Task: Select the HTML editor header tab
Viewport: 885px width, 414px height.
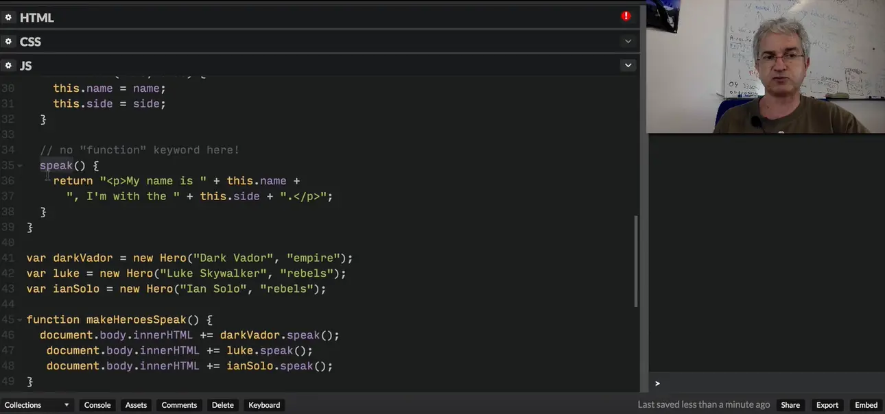Action: click(x=37, y=18)
